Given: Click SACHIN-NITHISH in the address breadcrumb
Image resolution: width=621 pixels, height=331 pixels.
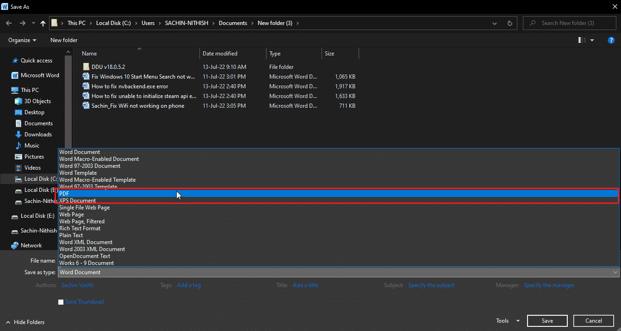Looking at the screenshot, I should pos(187,23).
